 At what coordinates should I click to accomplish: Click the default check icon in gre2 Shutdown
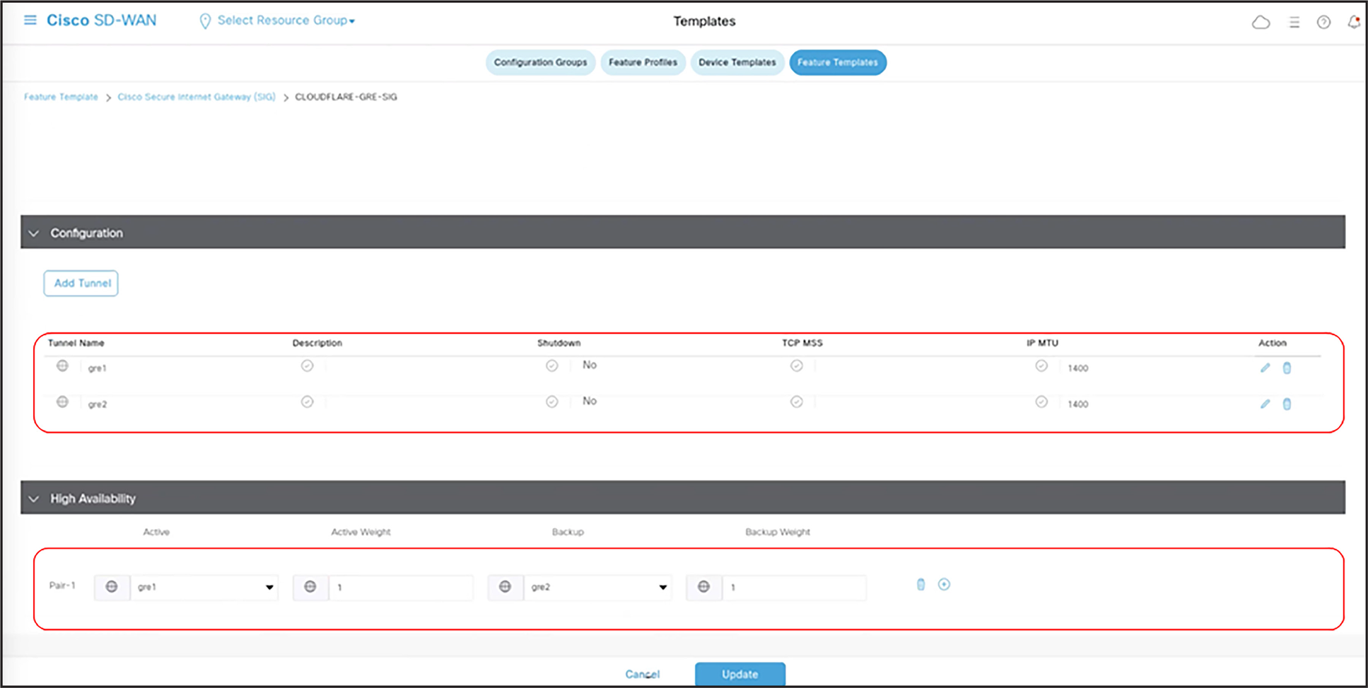coord(552,402)
